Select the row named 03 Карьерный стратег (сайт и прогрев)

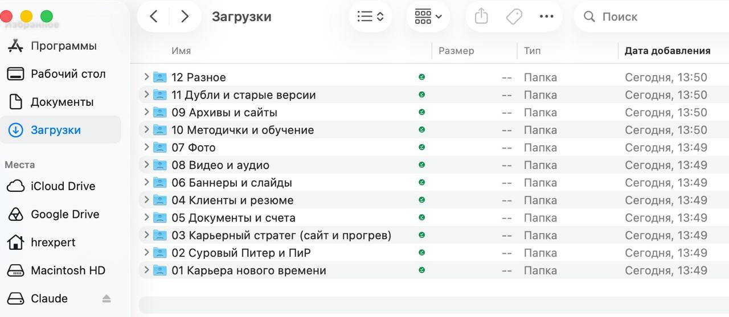pos(434,235)
